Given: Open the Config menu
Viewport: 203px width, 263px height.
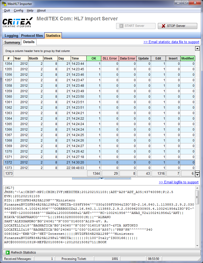Looking at the screenshot, I should pyautogui.click(x=19, y=10).
